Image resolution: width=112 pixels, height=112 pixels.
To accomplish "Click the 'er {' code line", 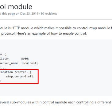I will (x=3, y=54).
